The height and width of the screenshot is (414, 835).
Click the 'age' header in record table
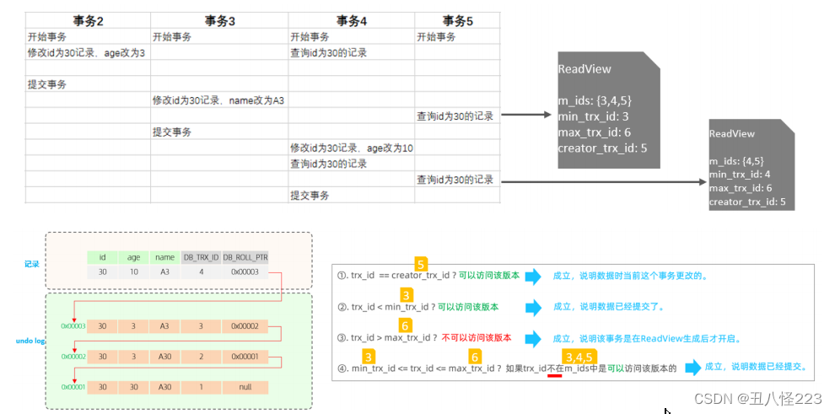tap(133, 257)
